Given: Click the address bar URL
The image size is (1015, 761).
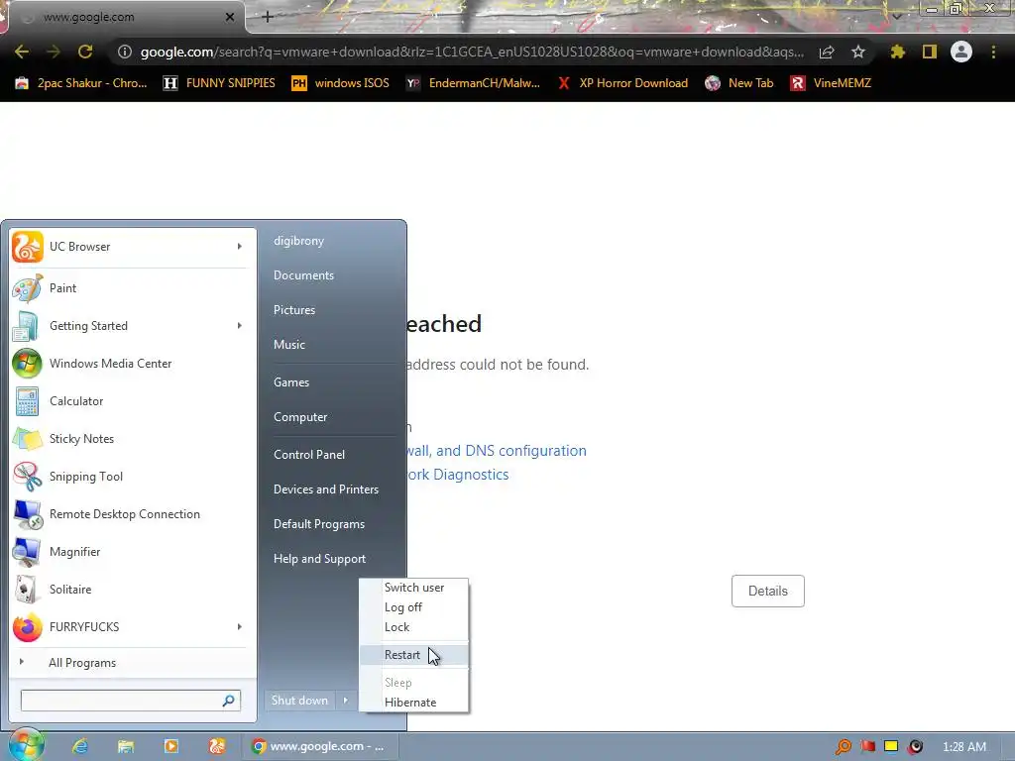Looking at the screenshot, I should [x=472, y=52].
